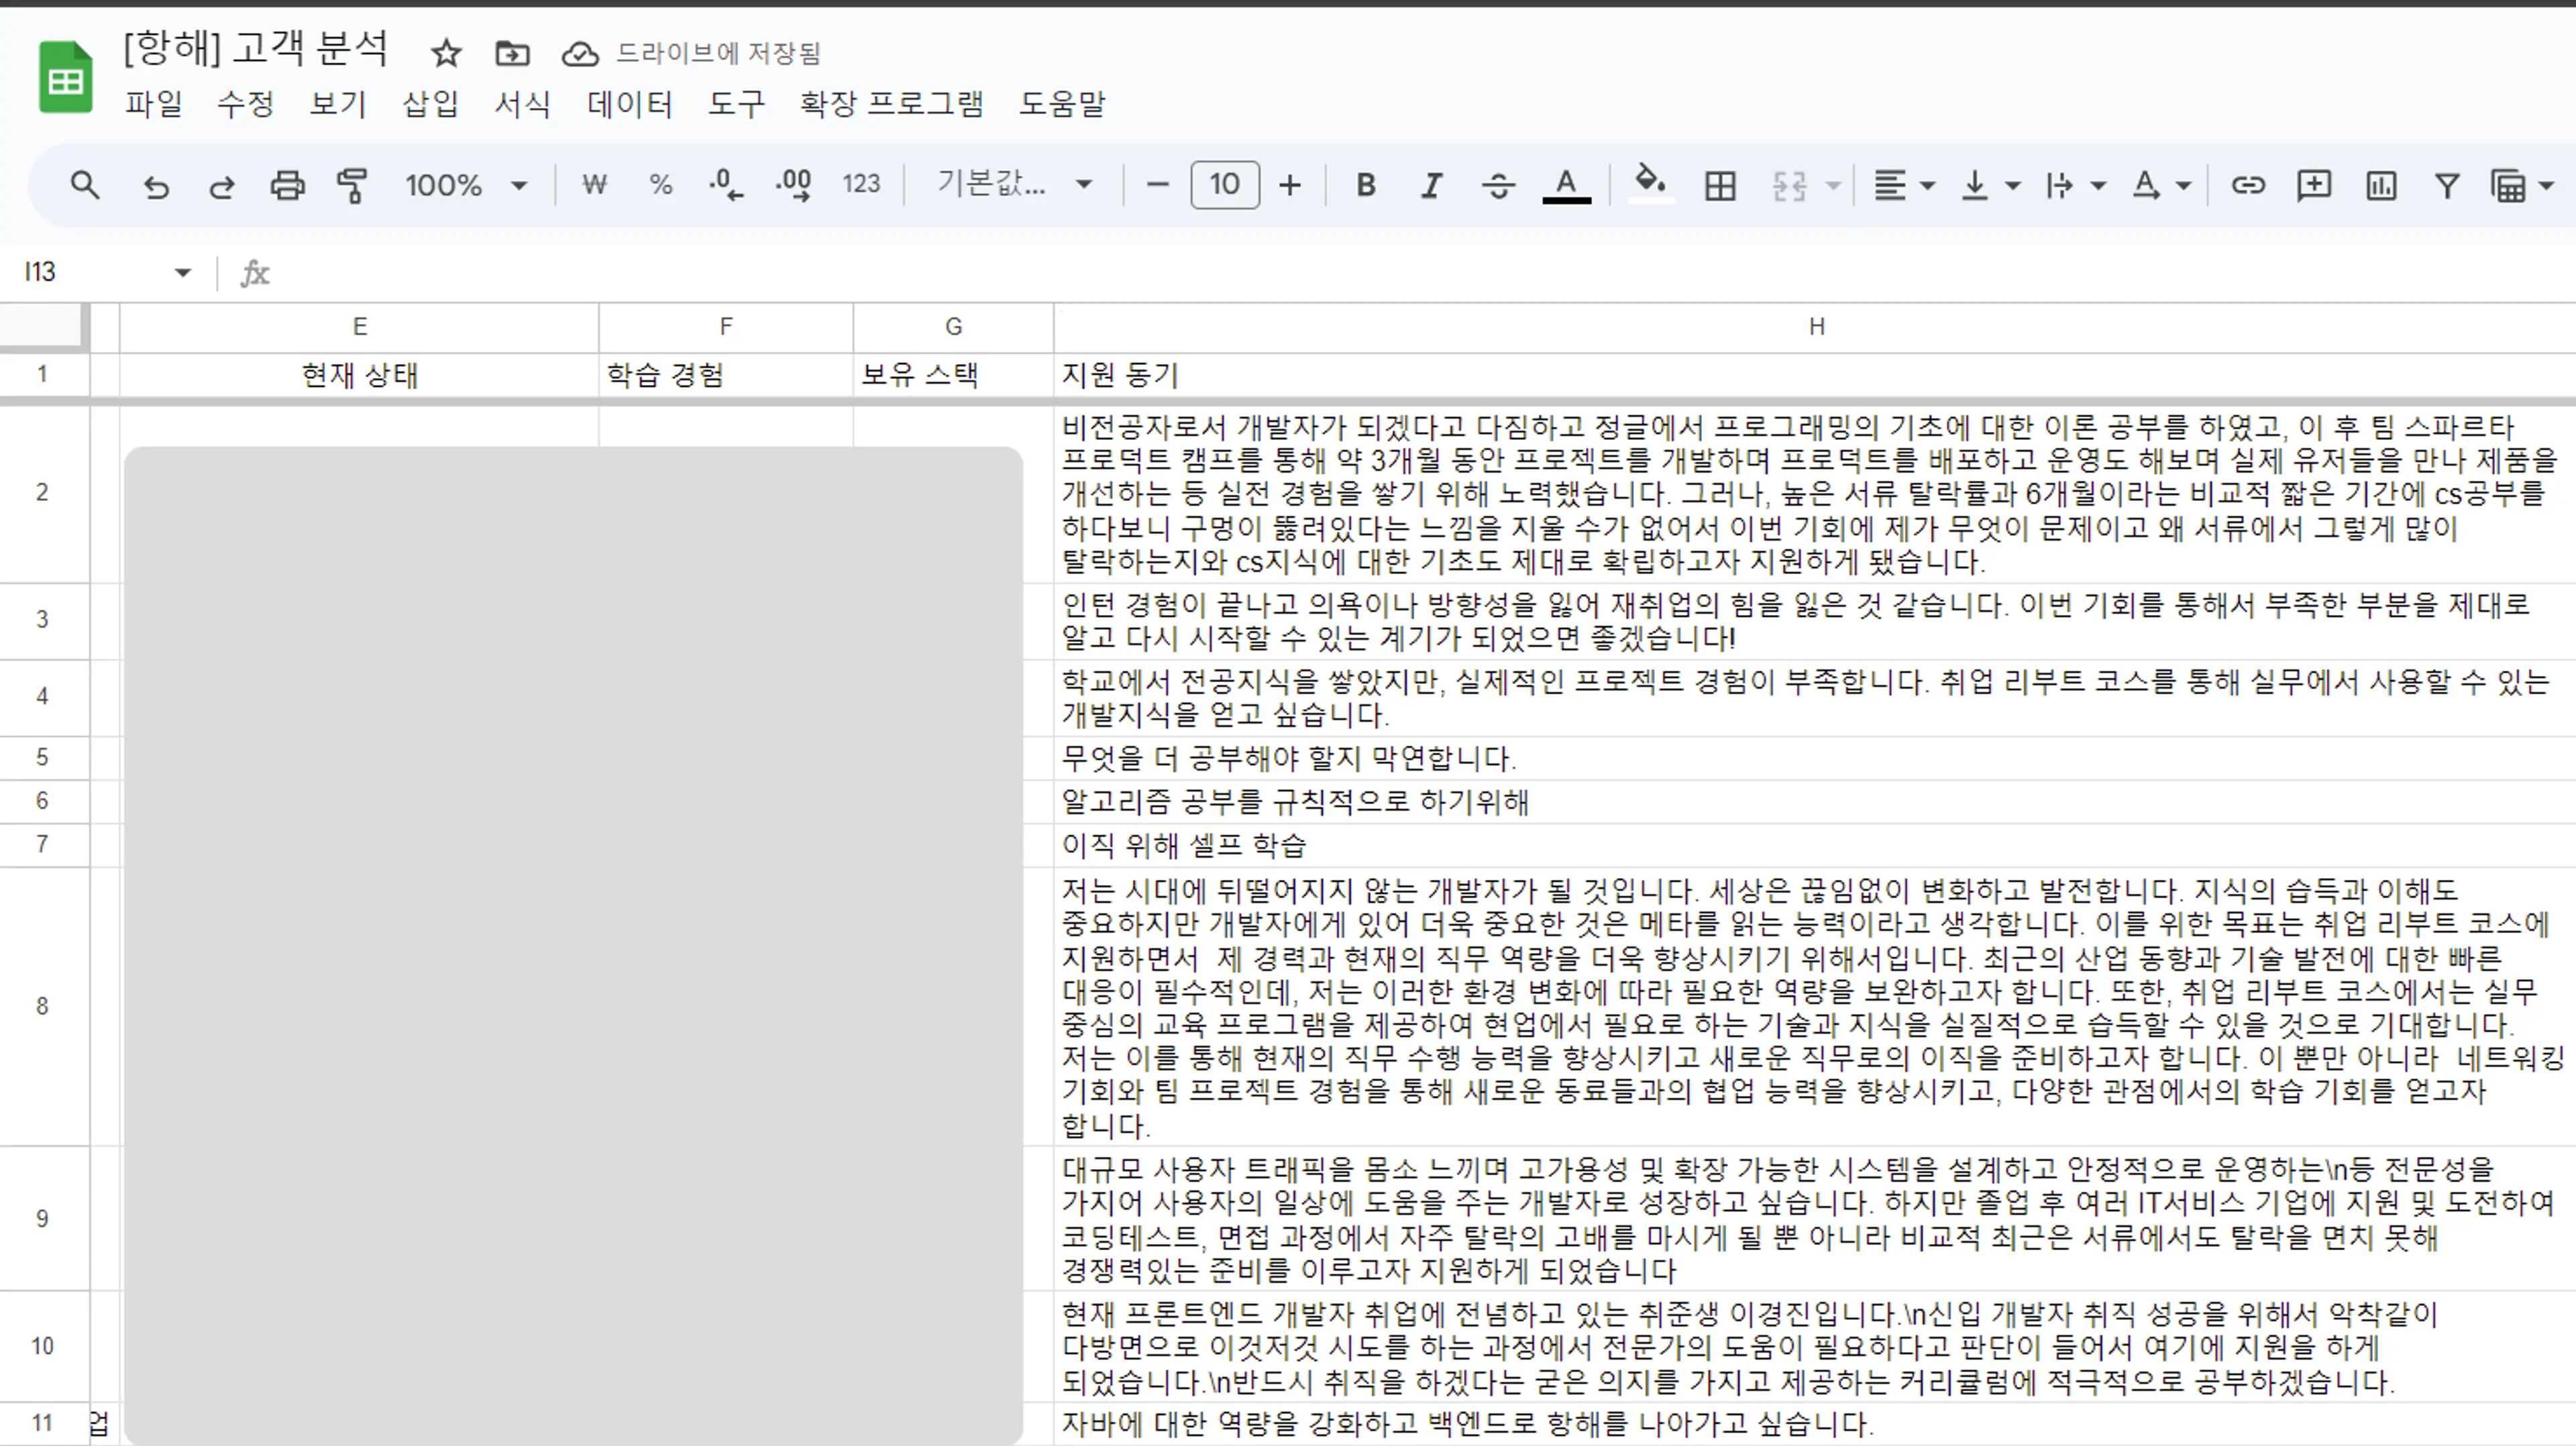Open the 수정 menu

click(x=245, y=103)
